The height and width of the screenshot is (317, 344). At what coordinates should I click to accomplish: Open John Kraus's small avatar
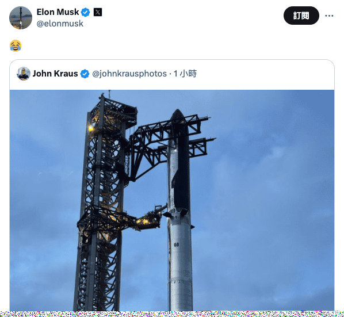[x=24, y=74]
